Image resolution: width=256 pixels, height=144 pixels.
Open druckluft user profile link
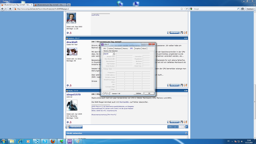tap(72, 42)
